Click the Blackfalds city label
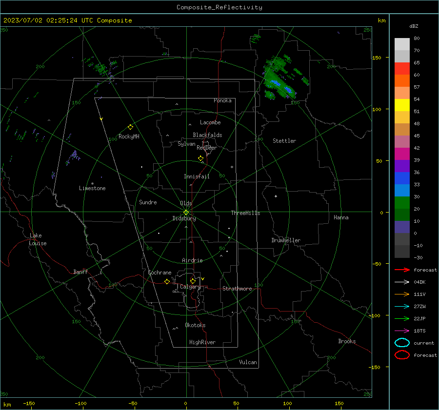 [207, 135]
